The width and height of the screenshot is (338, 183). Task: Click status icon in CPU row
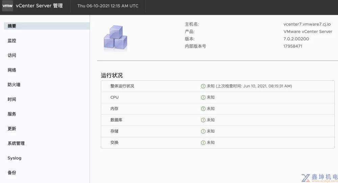pyautogui.click(x=203, y=98)
